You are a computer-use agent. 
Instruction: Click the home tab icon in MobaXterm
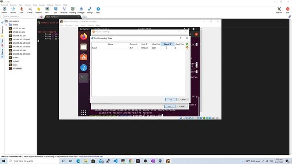(42, 17)
